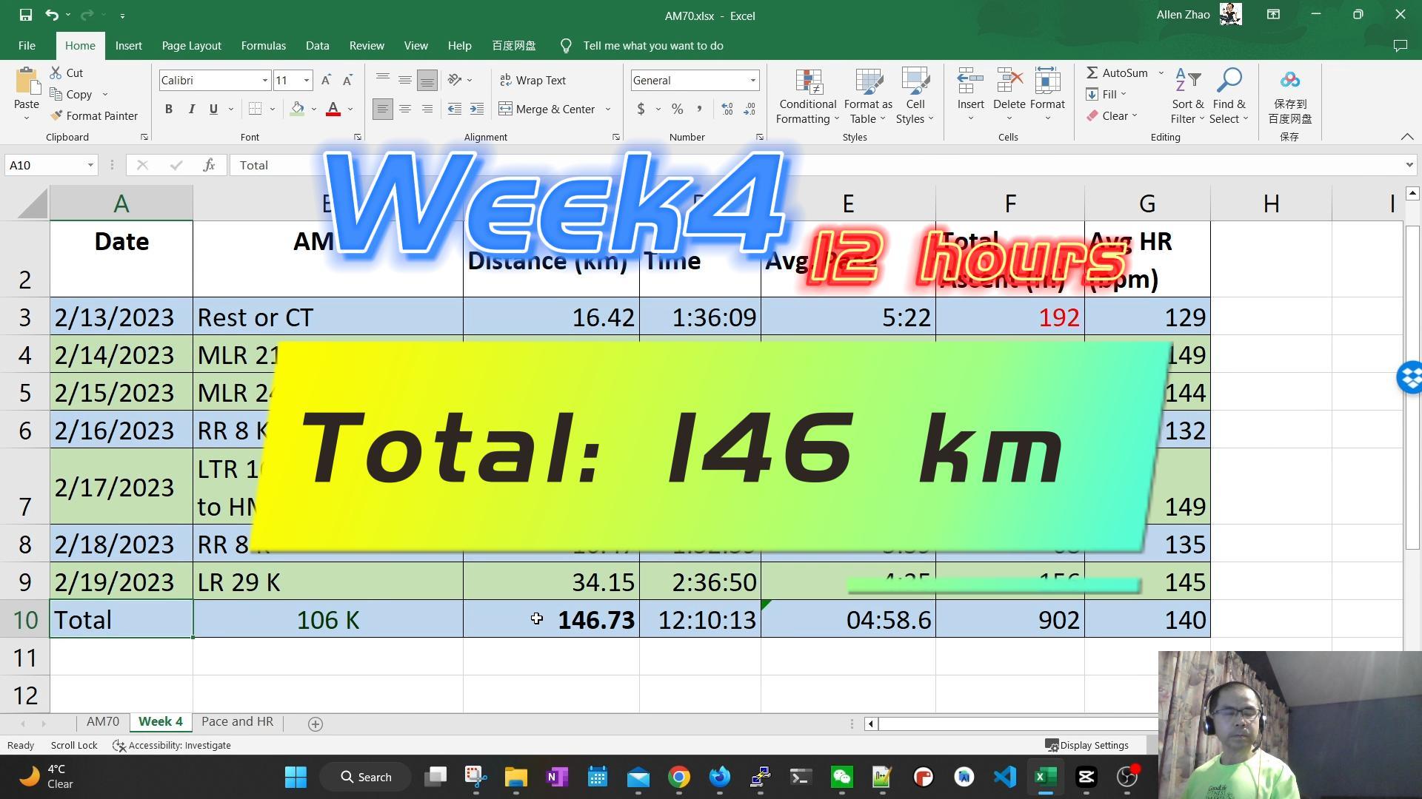Open the Formulas ribbon tab
The width and height of the screenshot is (1422, 799).
pos(263,46)
